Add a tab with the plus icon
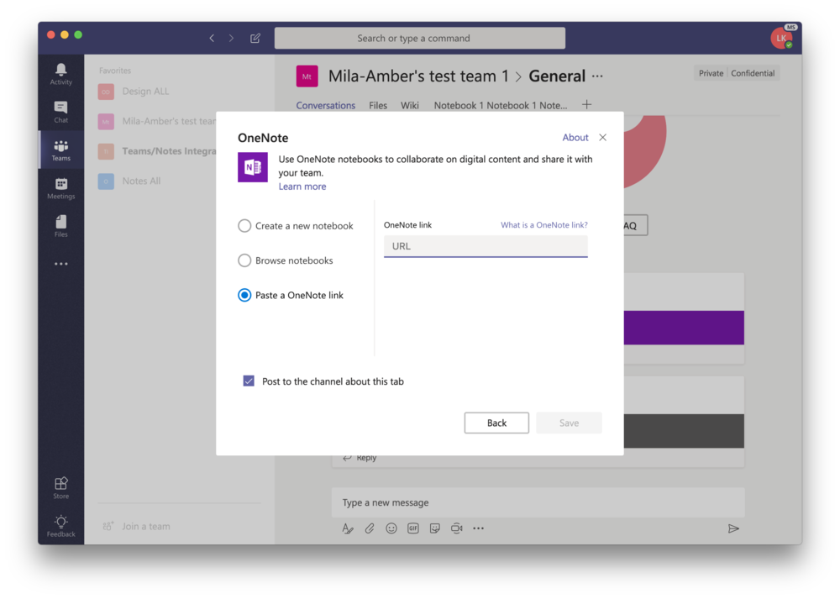The image size is (840, 599). tap(586, 104)
